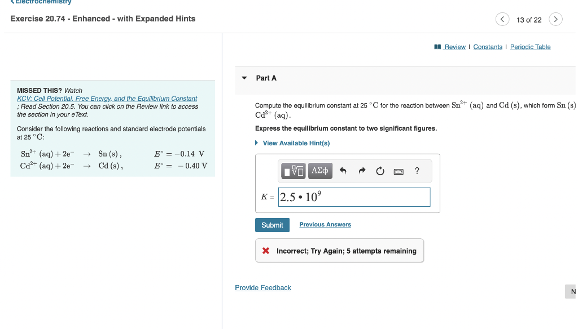Open the keyboard shortcuts icon
This screenshot has width=578, height=329.
tap(398, 171)
